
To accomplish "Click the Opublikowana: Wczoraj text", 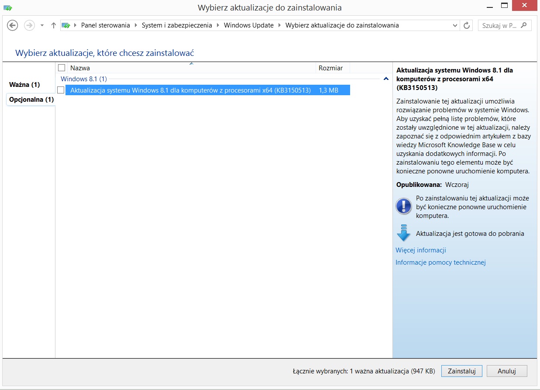I will tap(433, 185).
